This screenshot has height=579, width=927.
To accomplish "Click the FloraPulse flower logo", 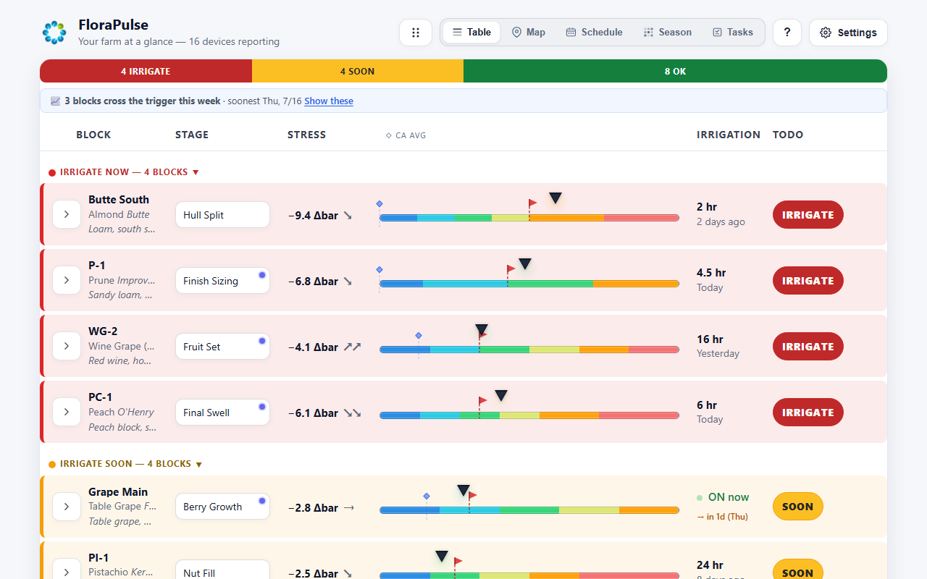I will tap(54, 33).
